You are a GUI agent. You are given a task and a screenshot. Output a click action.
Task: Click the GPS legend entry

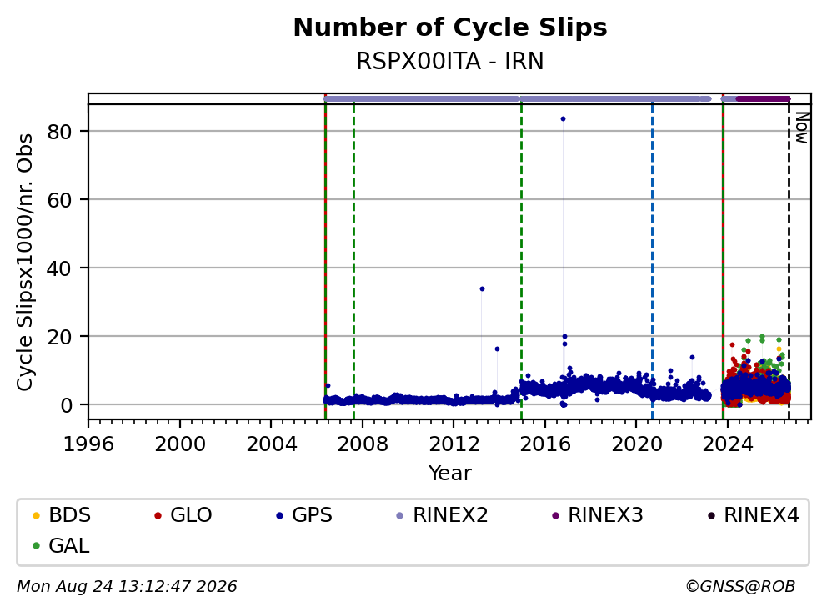304,515
